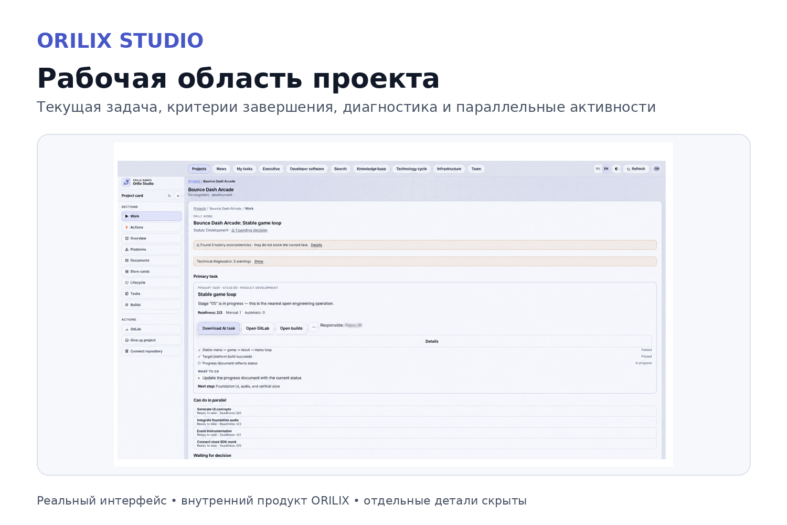Switch interface language to RU
The width and height of the screenshot is (787, 525).
coord(598,169)
